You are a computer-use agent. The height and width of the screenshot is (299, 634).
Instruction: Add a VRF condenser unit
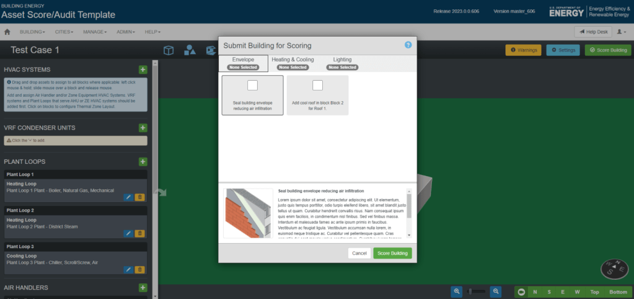(x=143, y=128)
